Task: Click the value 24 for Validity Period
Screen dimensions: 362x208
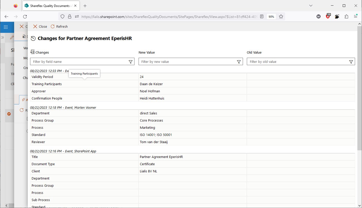Action: (142, 77)
